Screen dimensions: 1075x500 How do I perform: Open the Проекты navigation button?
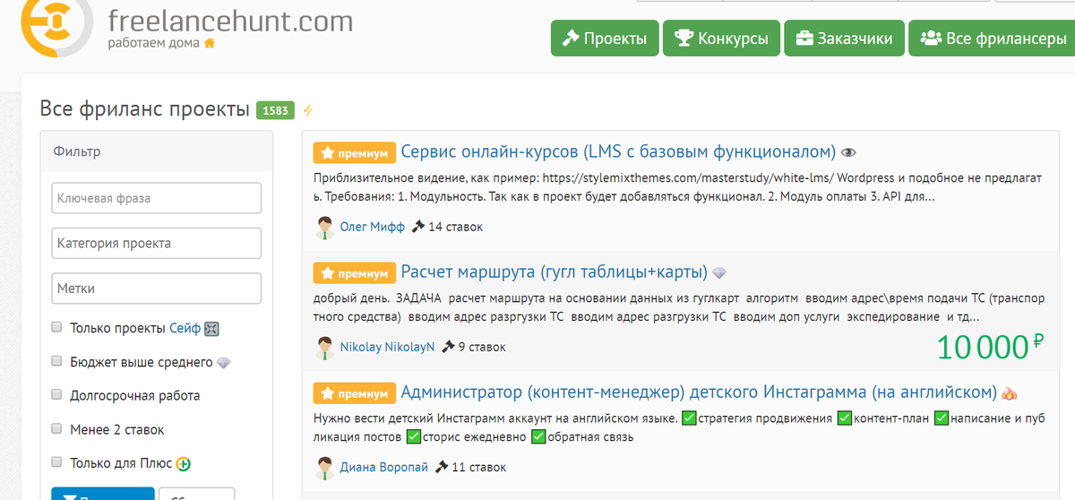tap(605, 39)
